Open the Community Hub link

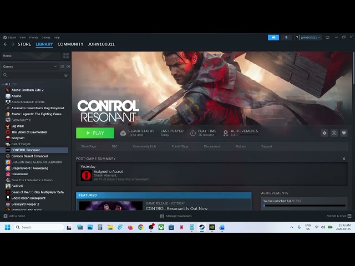coord(144,146)
